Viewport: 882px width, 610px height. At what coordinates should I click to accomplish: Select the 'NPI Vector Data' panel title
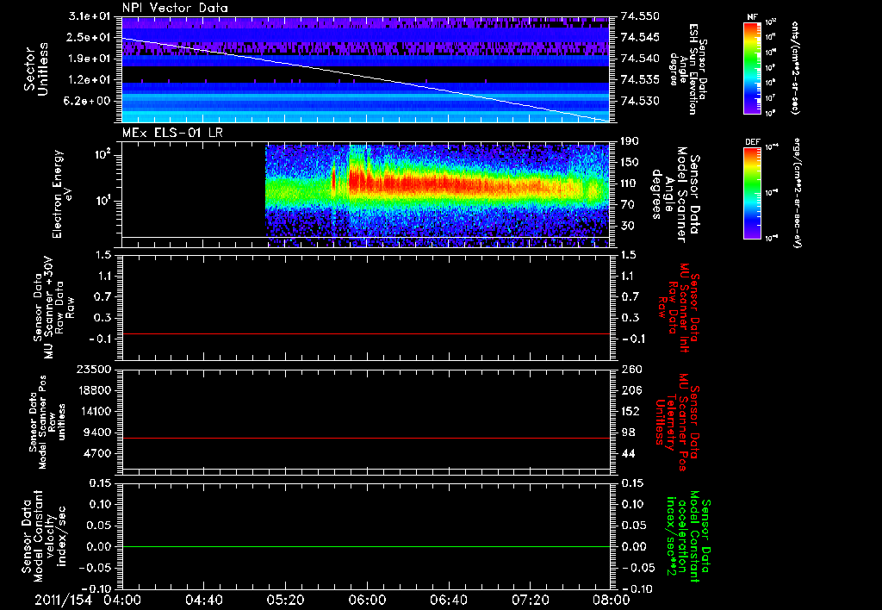[x=175, y=8]
